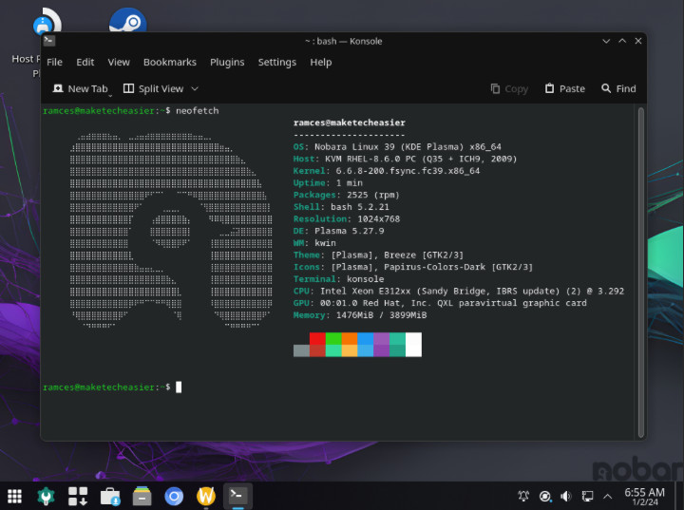Open the file manager taskbar icon

pos(142,496)
